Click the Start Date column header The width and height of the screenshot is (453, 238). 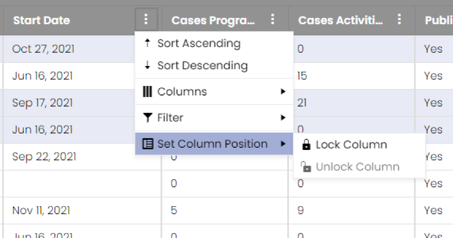click(42, 20)
